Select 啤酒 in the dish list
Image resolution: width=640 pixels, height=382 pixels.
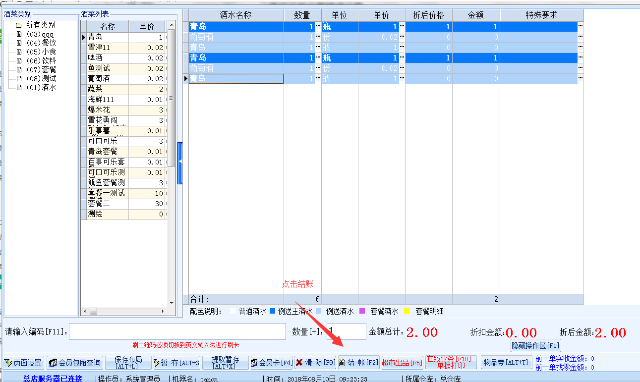pos(108,58)
